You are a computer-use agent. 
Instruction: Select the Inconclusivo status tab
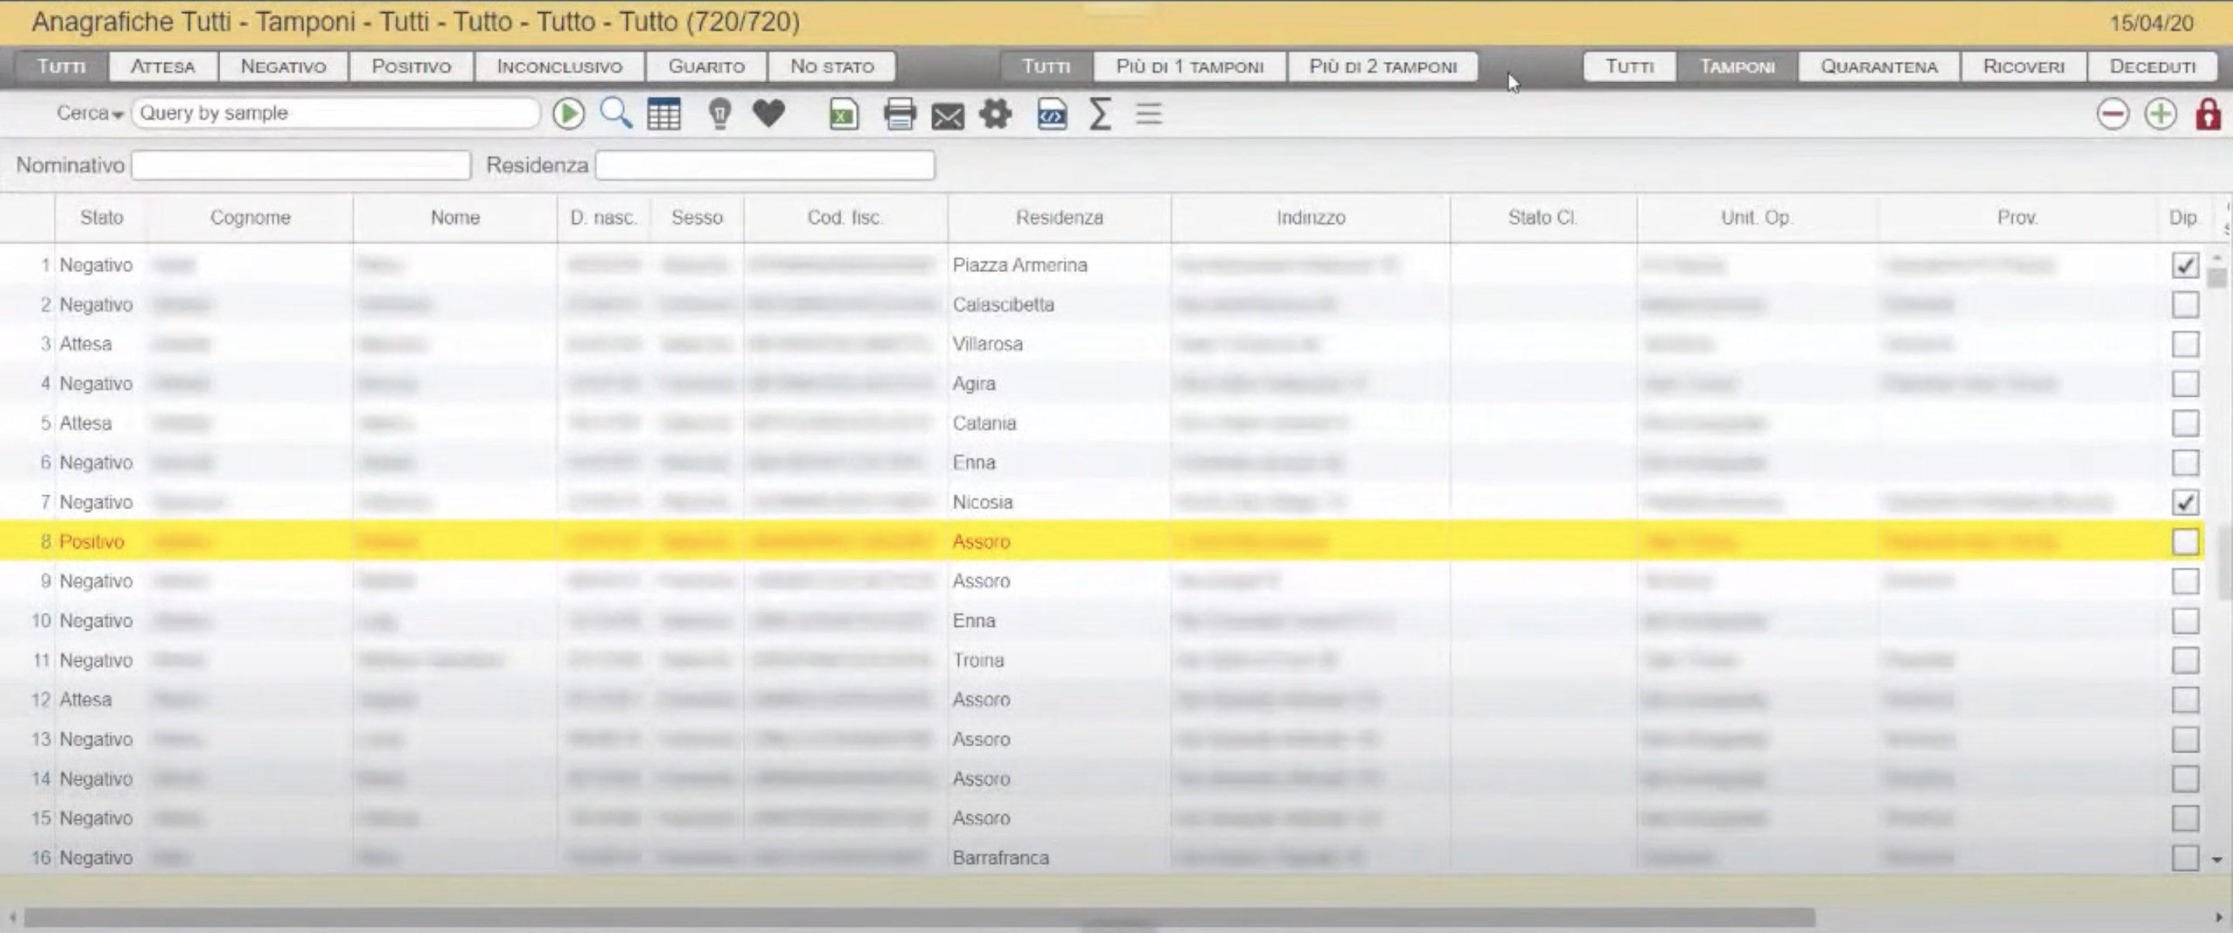coord(559,67)
